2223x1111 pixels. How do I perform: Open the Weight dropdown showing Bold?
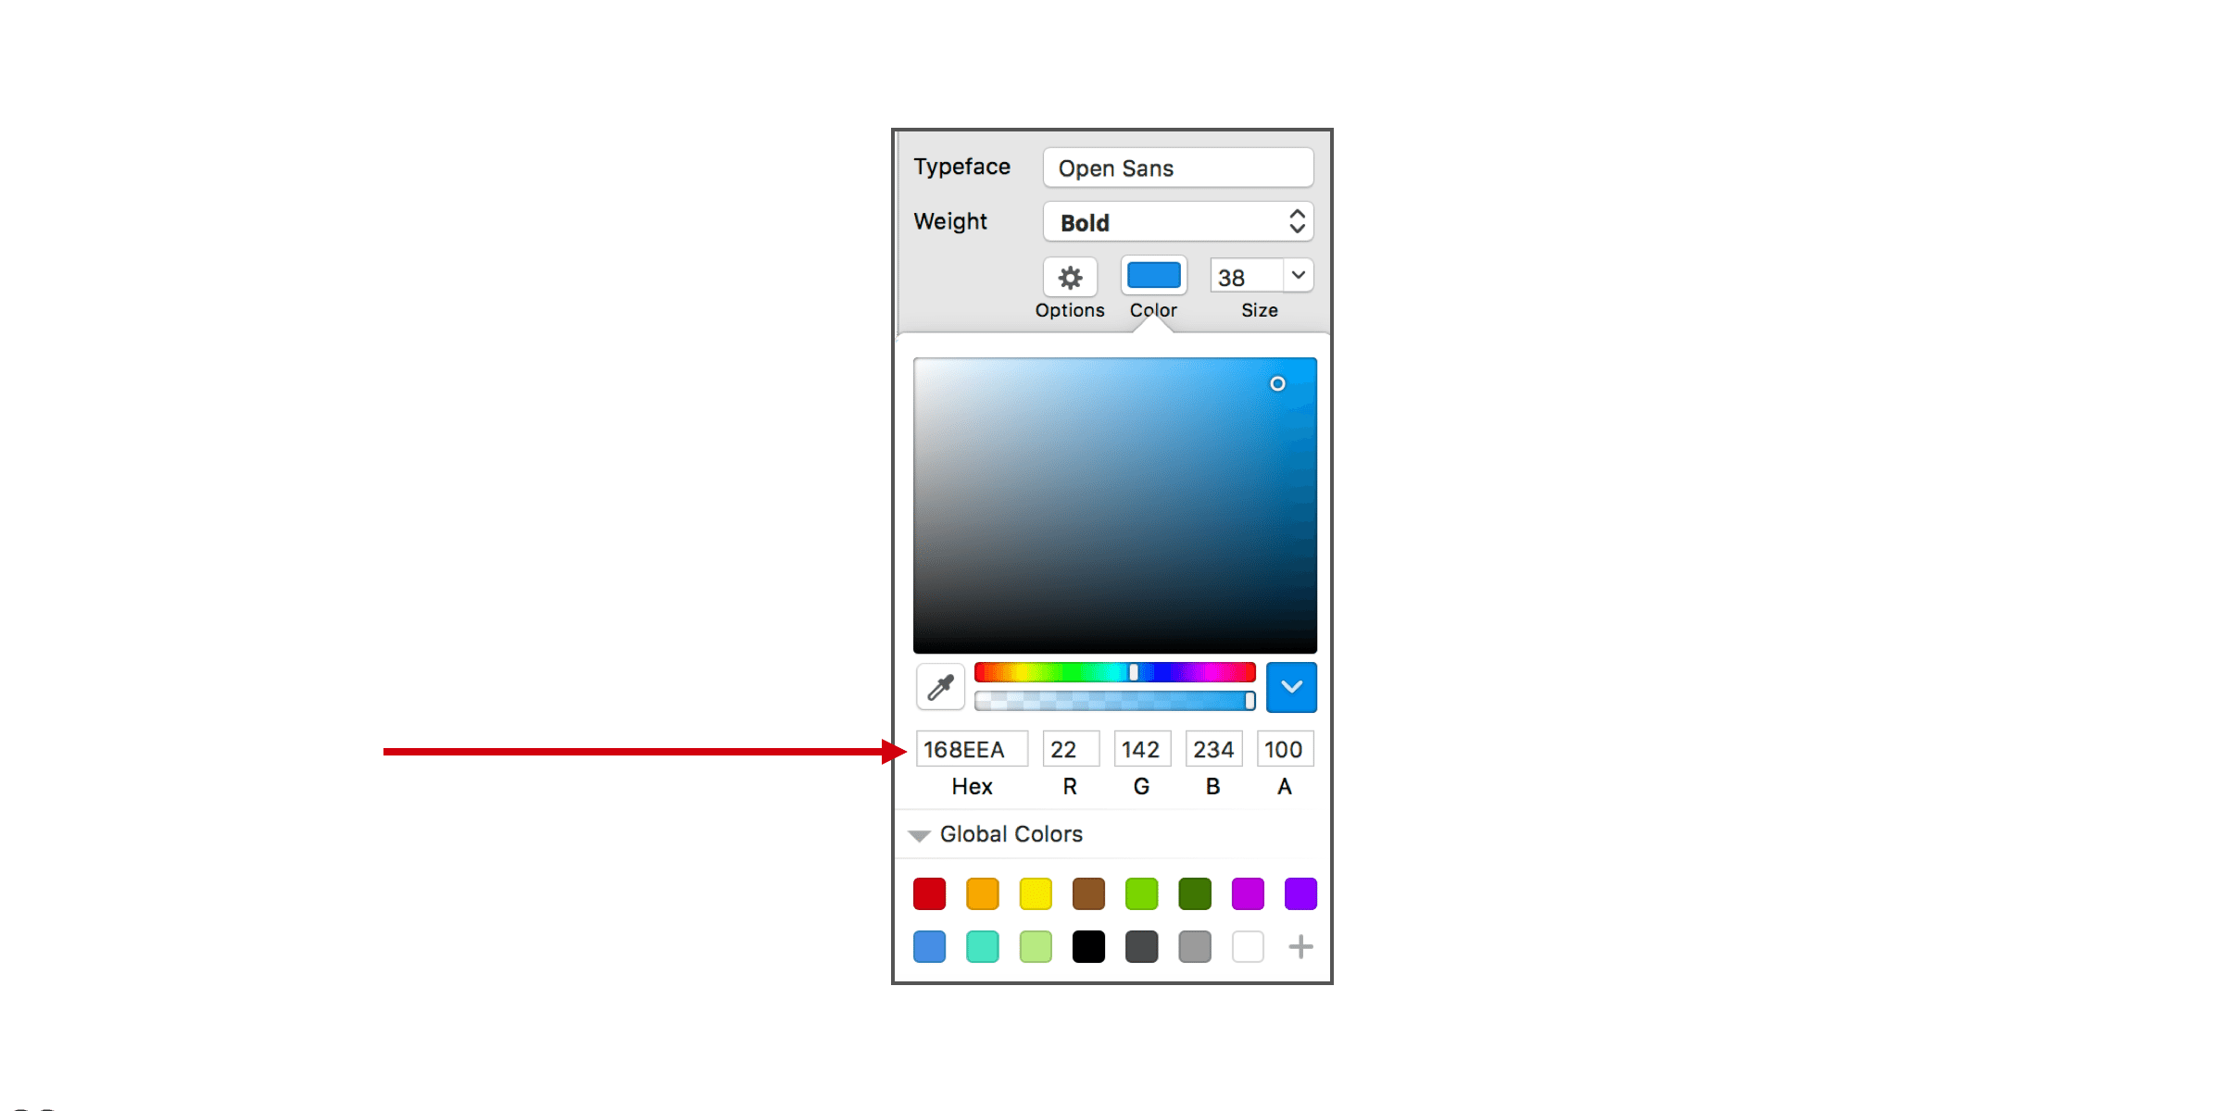pos(1178,222)
